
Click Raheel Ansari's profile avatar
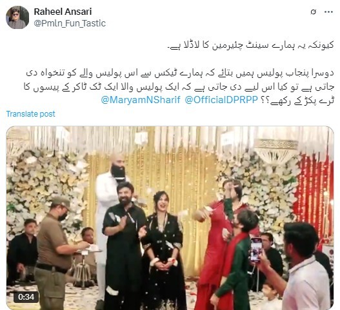coord(17,17)
